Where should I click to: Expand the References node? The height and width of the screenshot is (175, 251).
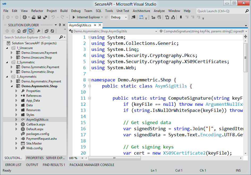click(x=16, y=95)
